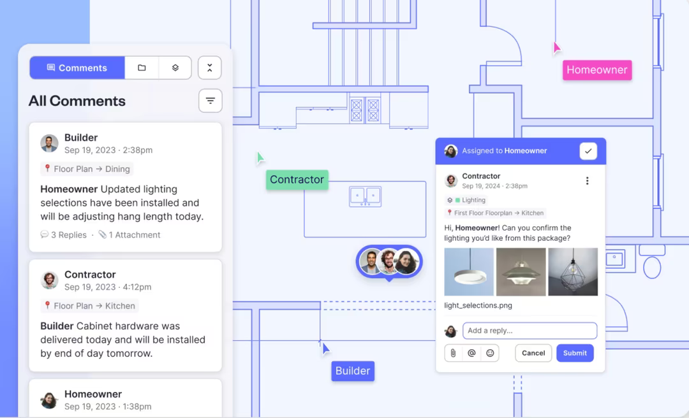689x418 pixels.
Task: Select the Floor Plan → Kitchen location tag
Action: (90, 306)
